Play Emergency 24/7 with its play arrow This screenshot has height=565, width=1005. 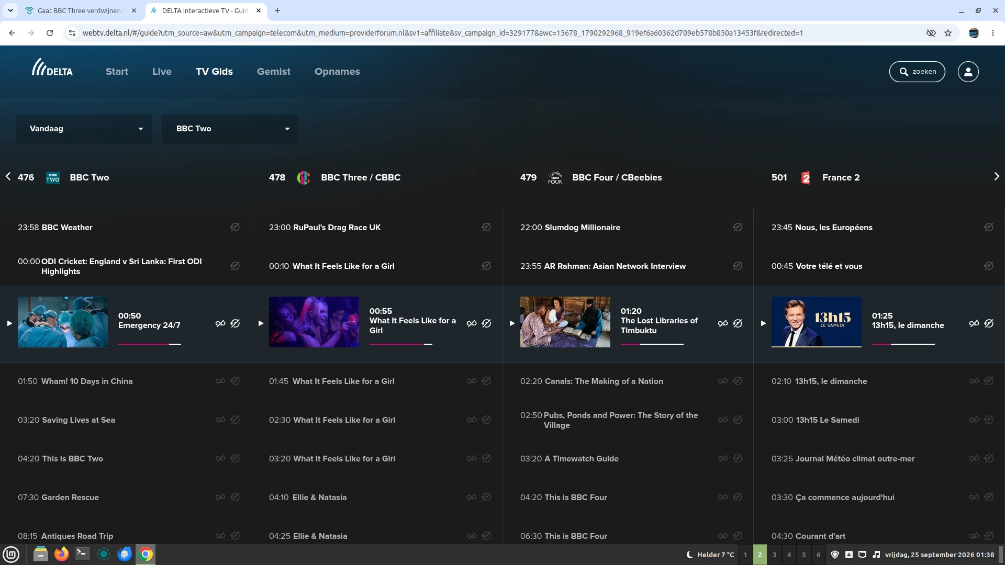[x=9, y=323]
